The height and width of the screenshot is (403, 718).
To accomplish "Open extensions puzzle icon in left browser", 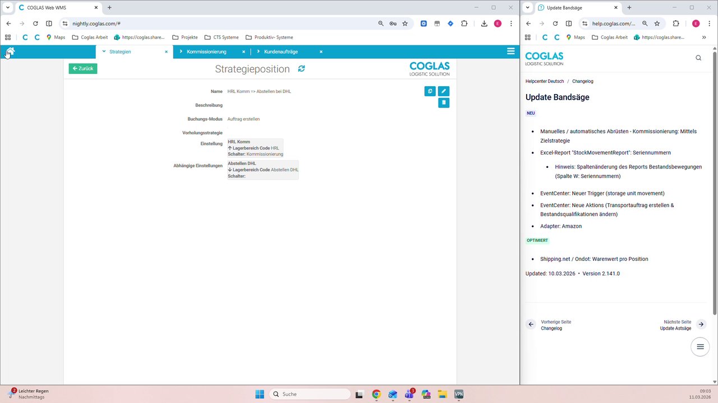I will [464, 24].
